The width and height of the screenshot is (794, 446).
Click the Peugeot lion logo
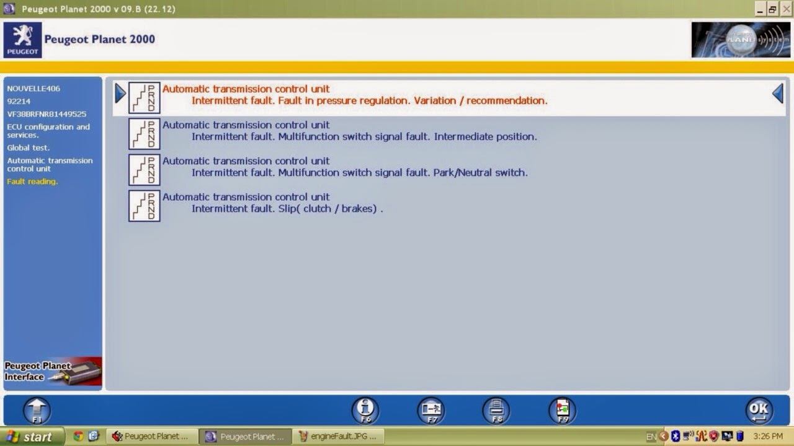(23, 40)
